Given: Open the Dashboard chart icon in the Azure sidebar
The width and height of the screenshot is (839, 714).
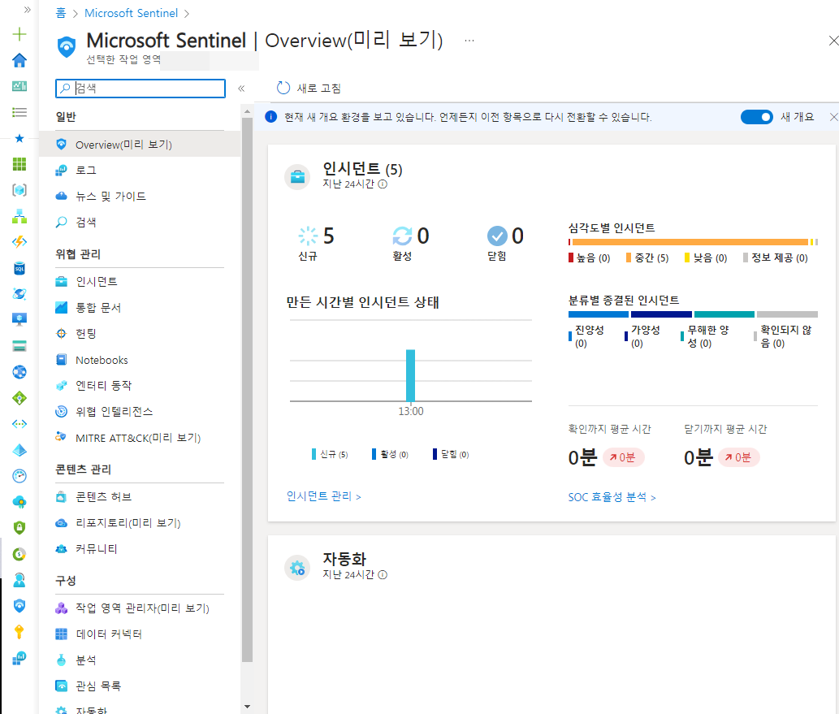Looking at the screenshot, I should [x=19, y=86].
